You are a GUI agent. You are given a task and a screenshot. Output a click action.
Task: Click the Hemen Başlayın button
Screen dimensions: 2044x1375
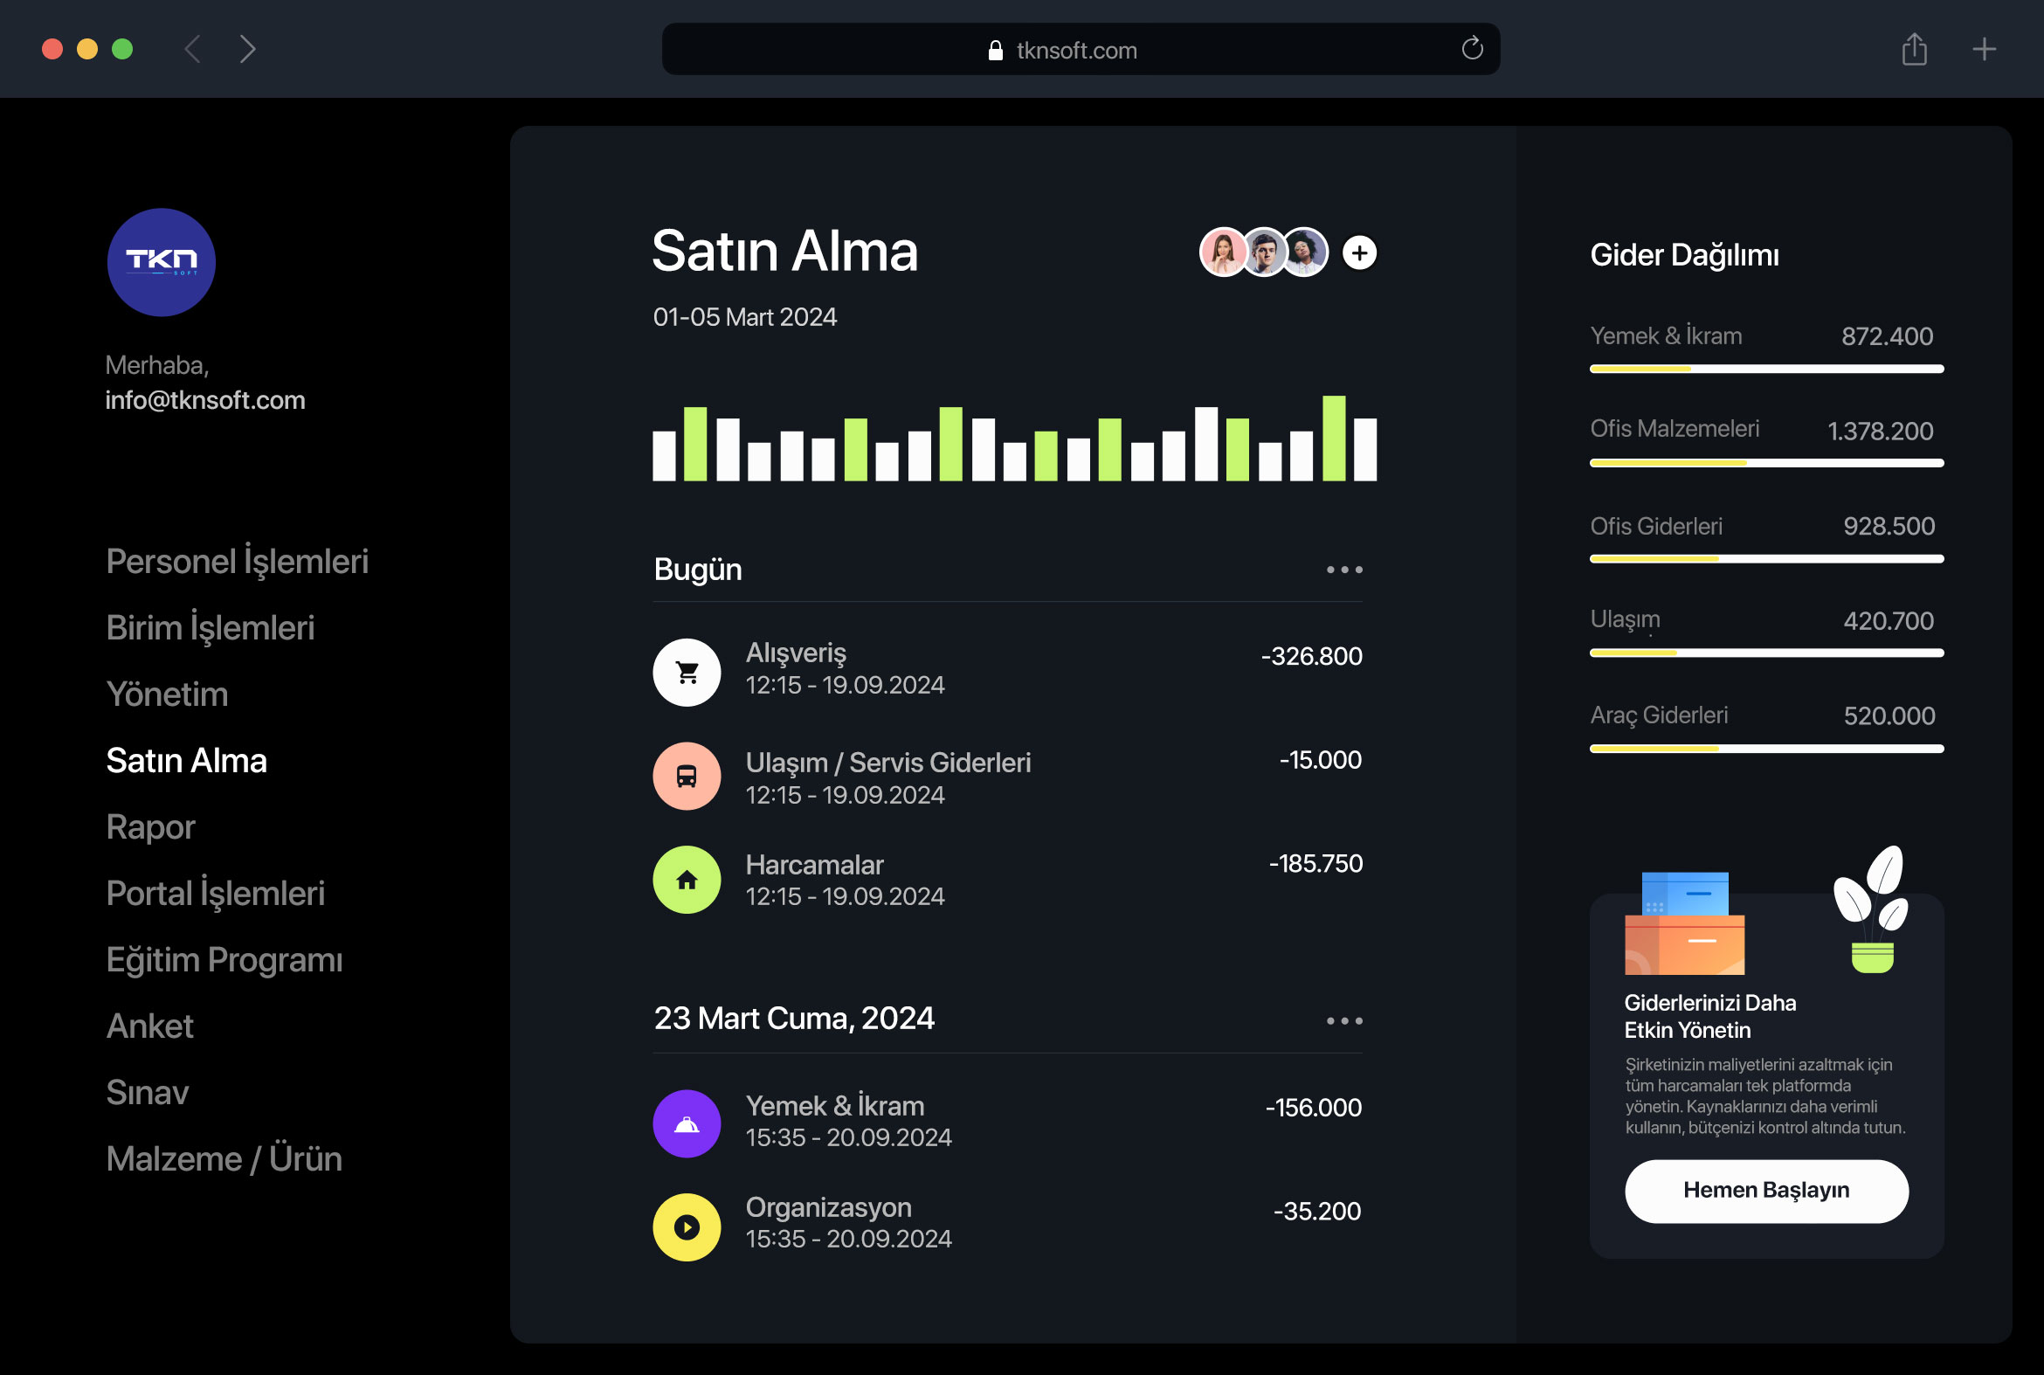click(1766, 1190)
